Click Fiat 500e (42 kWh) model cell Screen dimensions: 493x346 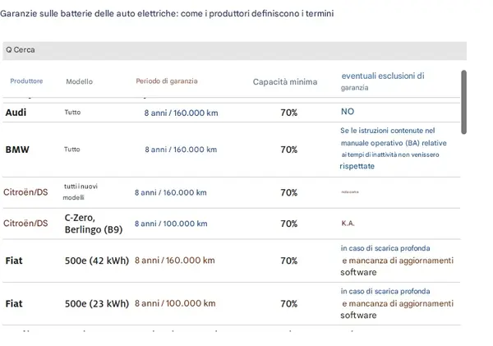(96, 261)
